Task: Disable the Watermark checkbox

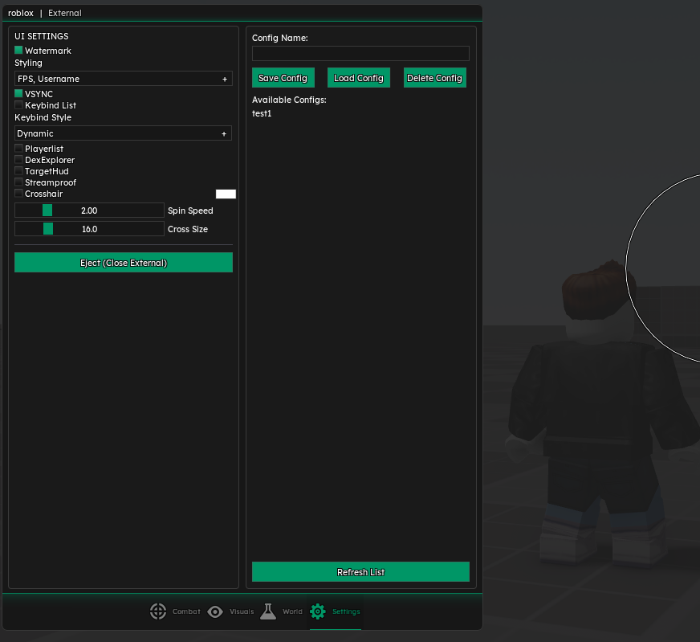Action: click(x=18, y=51)
